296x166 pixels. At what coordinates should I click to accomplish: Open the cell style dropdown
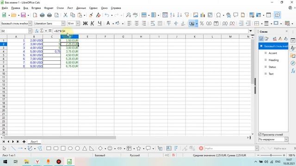pyautogui.click(x=30, y=24)
